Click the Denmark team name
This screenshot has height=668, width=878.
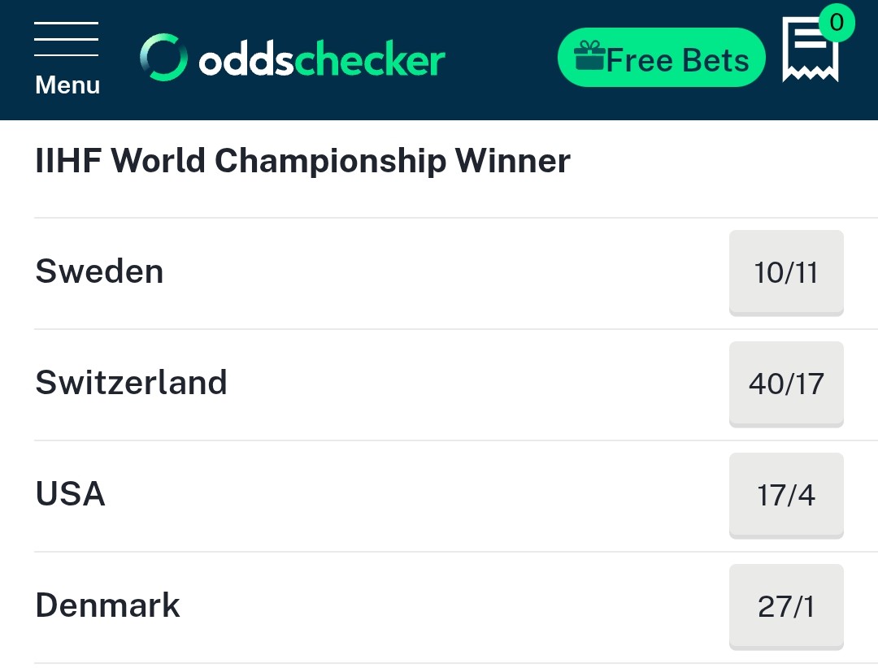[107, 605]
